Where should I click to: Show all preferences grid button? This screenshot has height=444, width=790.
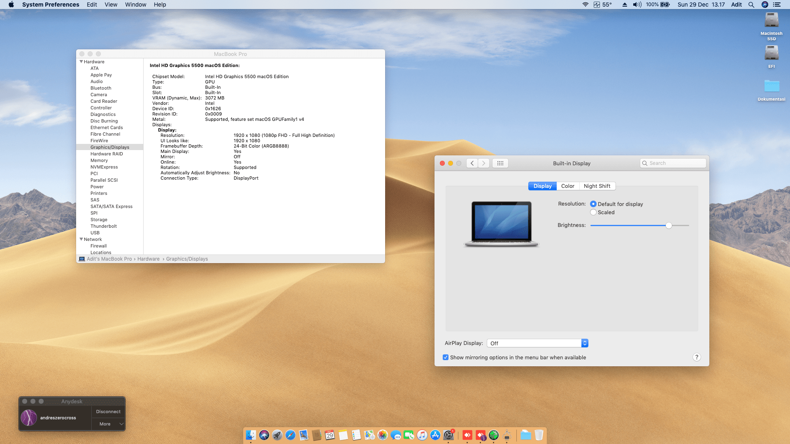(x=500, y=163)
